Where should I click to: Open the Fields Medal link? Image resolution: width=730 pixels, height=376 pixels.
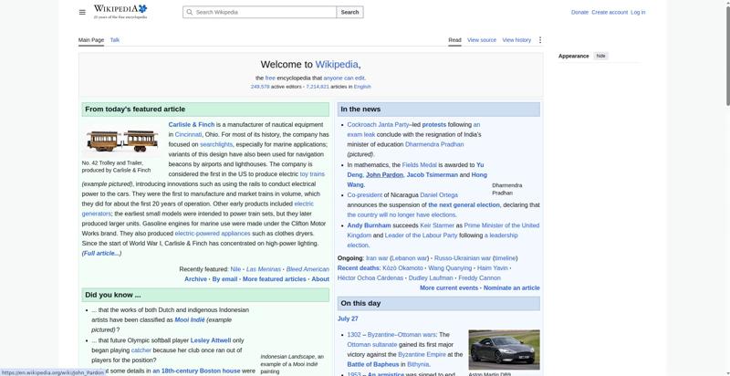420,165
